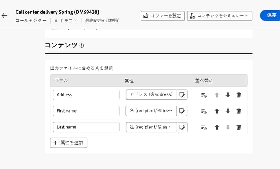The width and height of the screenshot is (280, 169).
Task: Click 出力ファイルに含める列を選択 text
Action: pos(81,68)
